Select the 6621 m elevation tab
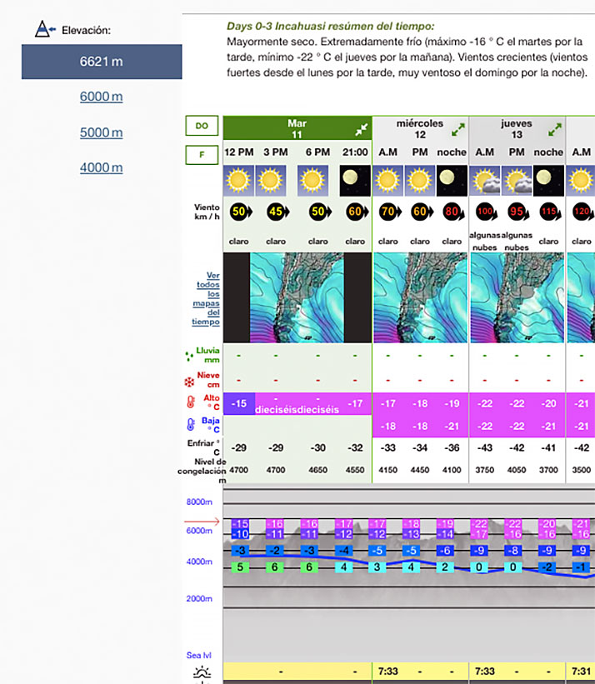 click(102, 62)
